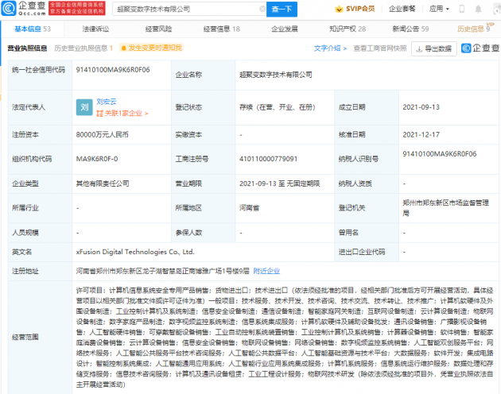Image resolution: width=501 pixels, height=394 pixels.
Task: Clear the search box with the X icon
Action: (262, 10)
